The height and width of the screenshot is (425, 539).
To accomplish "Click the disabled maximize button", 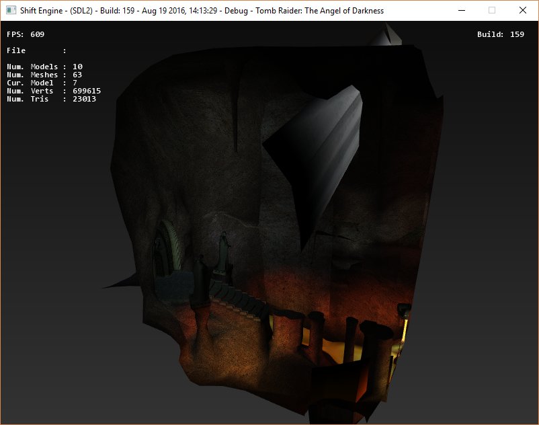I will point(491,11).
